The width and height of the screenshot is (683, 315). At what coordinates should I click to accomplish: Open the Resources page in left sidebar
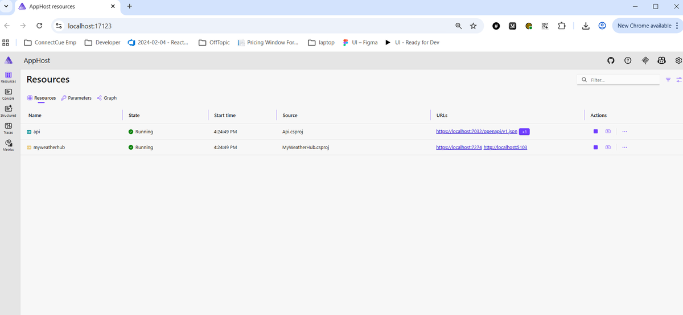click(x=9, y=77)
